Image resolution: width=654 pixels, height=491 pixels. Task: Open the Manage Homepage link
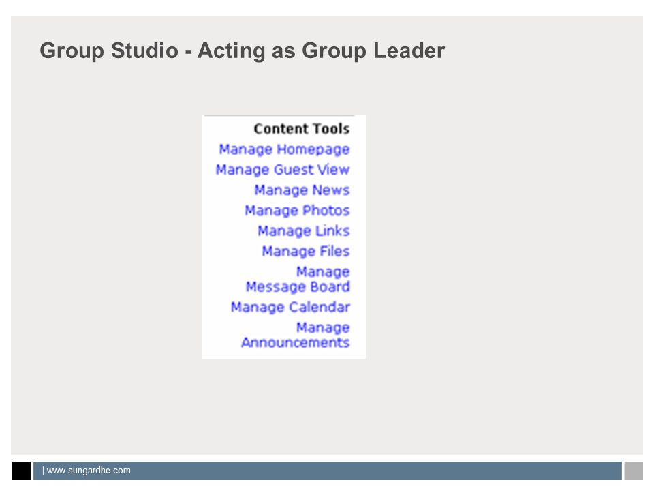coord(284,149)
